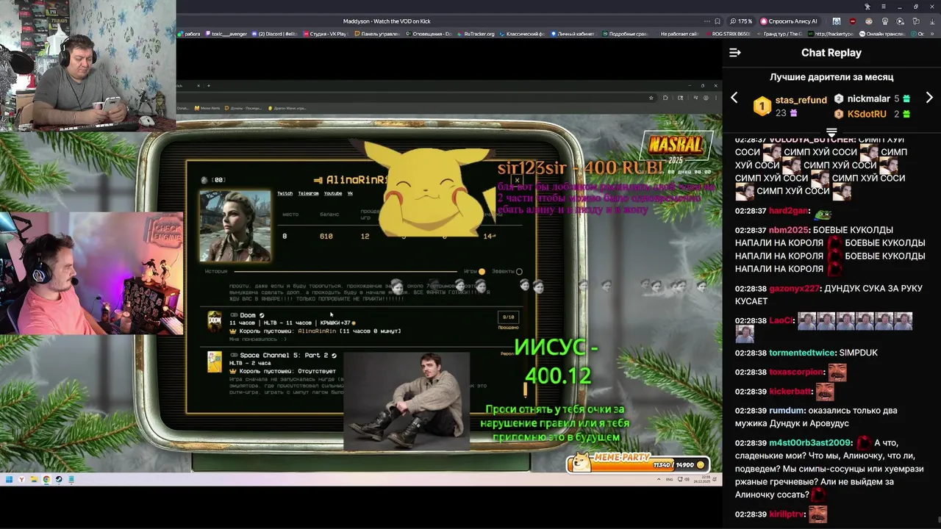Click Space Channel 5 cover thumbnail
The width and height of the screenshot is (941, 529).
point(215,361)
